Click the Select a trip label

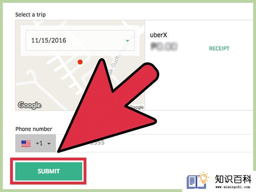(x=31, y=15)
